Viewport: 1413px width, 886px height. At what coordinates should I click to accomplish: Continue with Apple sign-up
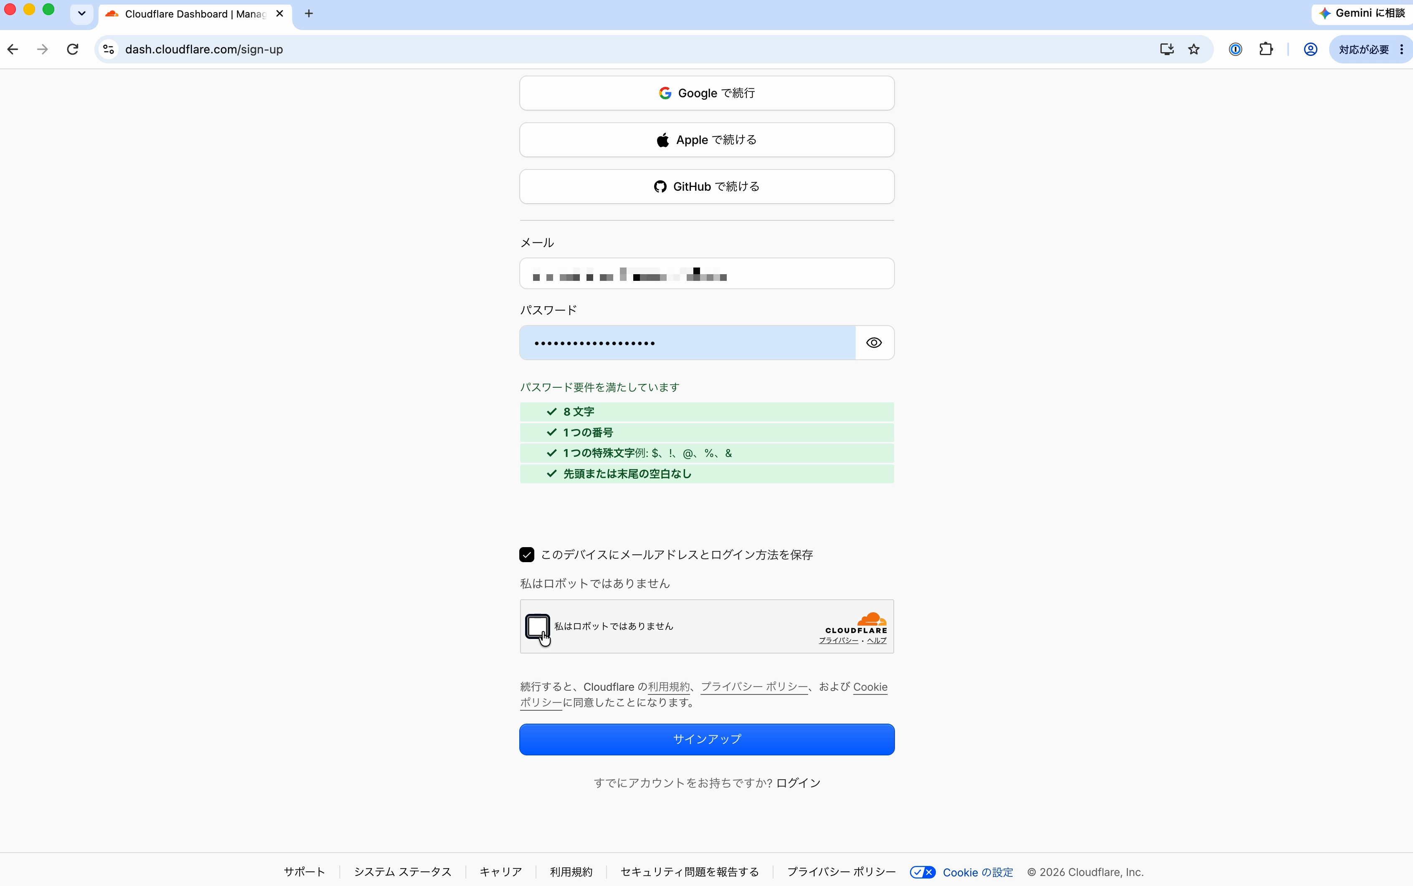(707, 139)
